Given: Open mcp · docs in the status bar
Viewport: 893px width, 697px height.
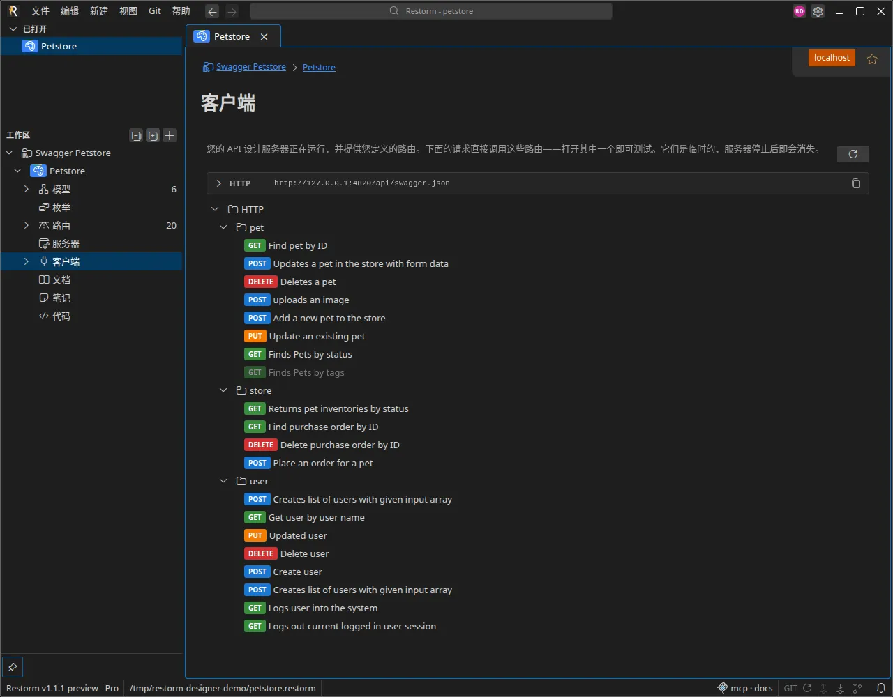Looking at the screenshot, I should [x=745, y=688].
